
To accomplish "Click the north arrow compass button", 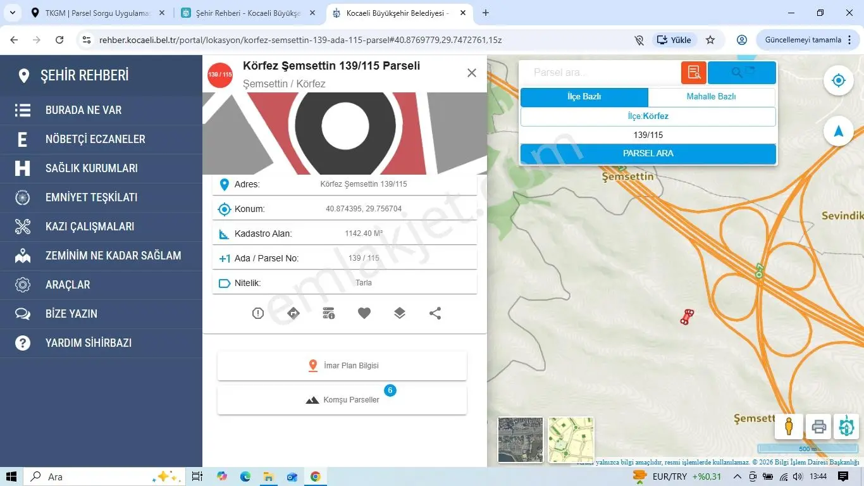I will pos(839,131).
